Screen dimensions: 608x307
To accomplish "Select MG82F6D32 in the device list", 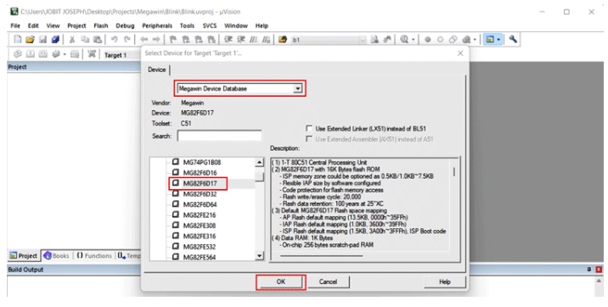I will click(x=200, y=194).
